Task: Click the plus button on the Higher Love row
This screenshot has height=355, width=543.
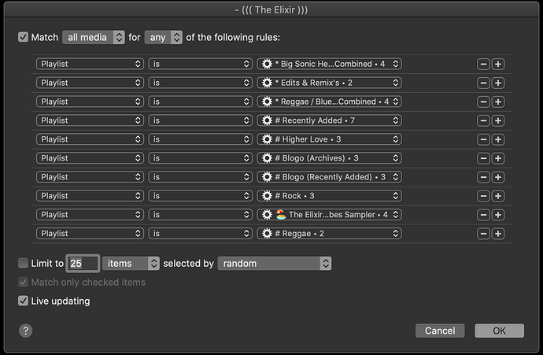Action: pyautogui.click(x=498, y=139)
